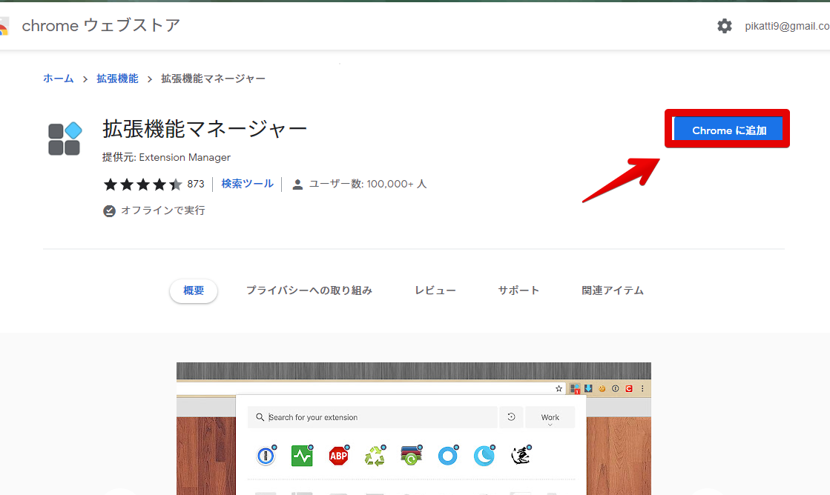The image size is (830, 495).
Task: Open the 検索ツール category link
Action: [247, 184]
